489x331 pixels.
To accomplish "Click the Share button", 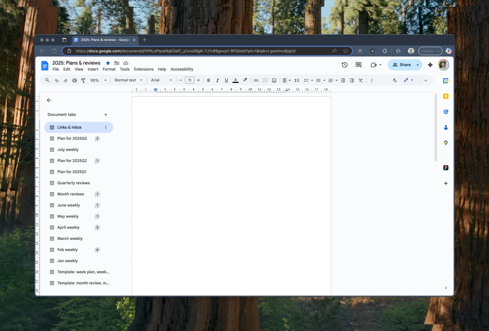I will click(401, 65).
